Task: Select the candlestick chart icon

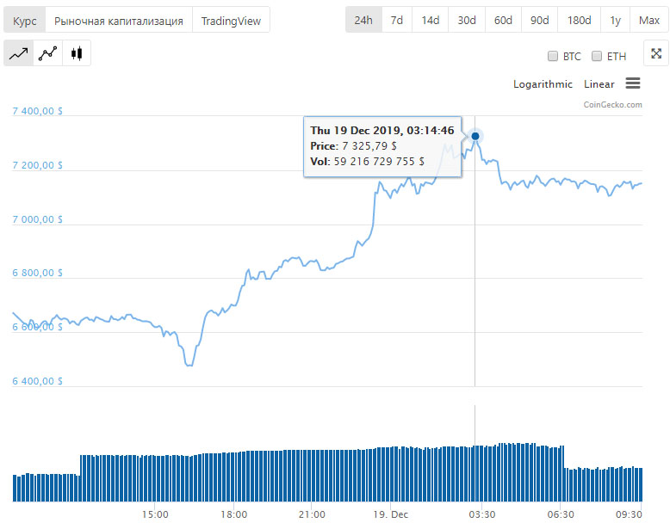Action: point(77,53)
